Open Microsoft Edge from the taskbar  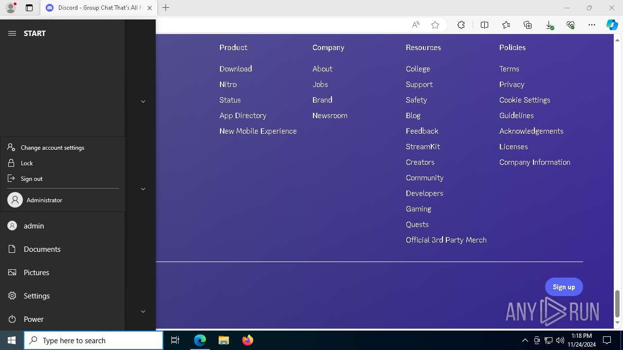coord(200,340)
